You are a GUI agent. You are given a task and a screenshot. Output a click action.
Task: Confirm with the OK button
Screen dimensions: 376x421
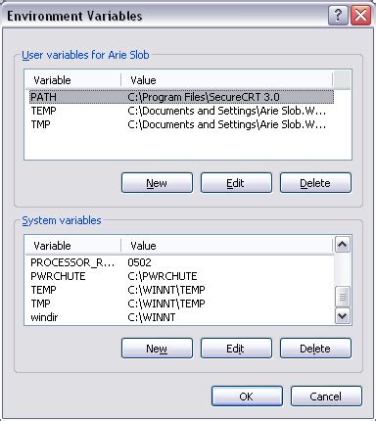coord(247,397)
